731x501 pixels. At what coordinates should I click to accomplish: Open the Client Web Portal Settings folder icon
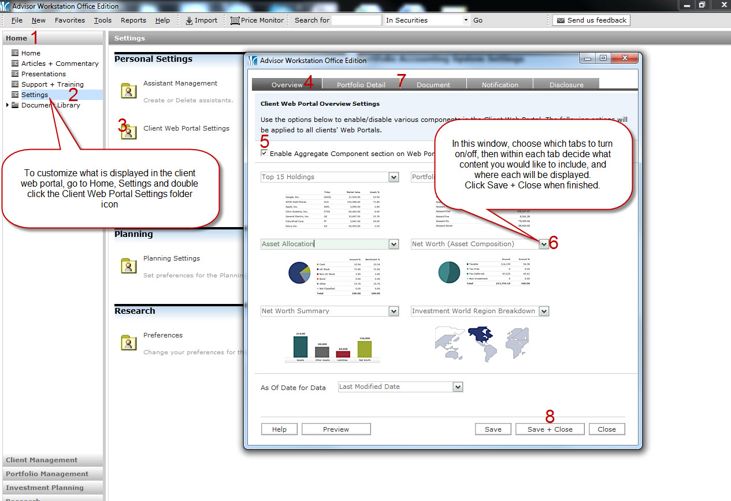128,130
